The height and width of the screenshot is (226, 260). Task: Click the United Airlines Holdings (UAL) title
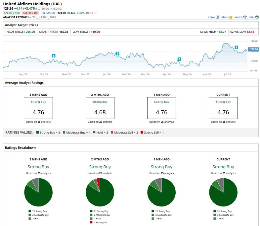tap(32, 4)
